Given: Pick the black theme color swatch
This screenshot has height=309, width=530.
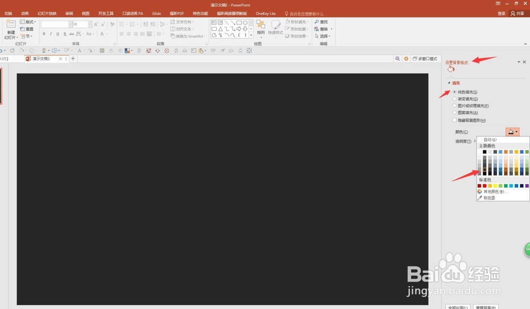Looking at the screenshot, I should click(x=485, y=152).
